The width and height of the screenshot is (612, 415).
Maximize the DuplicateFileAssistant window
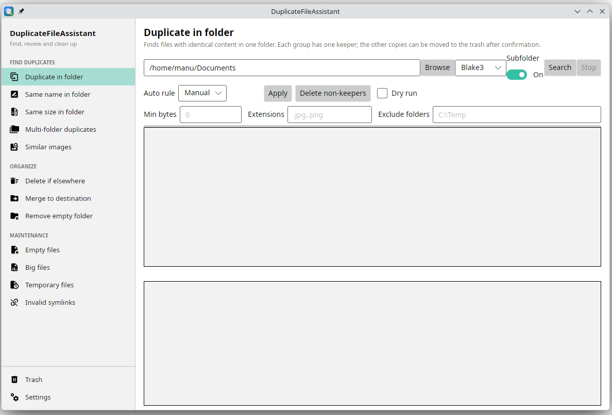(x=590, y=11)
